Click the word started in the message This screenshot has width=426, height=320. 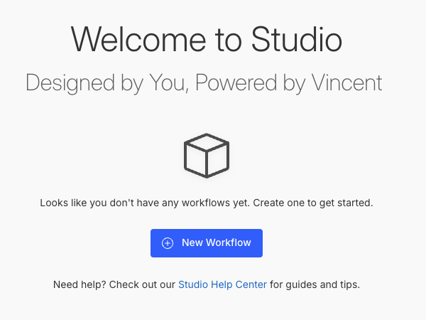click(x=354, y=203)
